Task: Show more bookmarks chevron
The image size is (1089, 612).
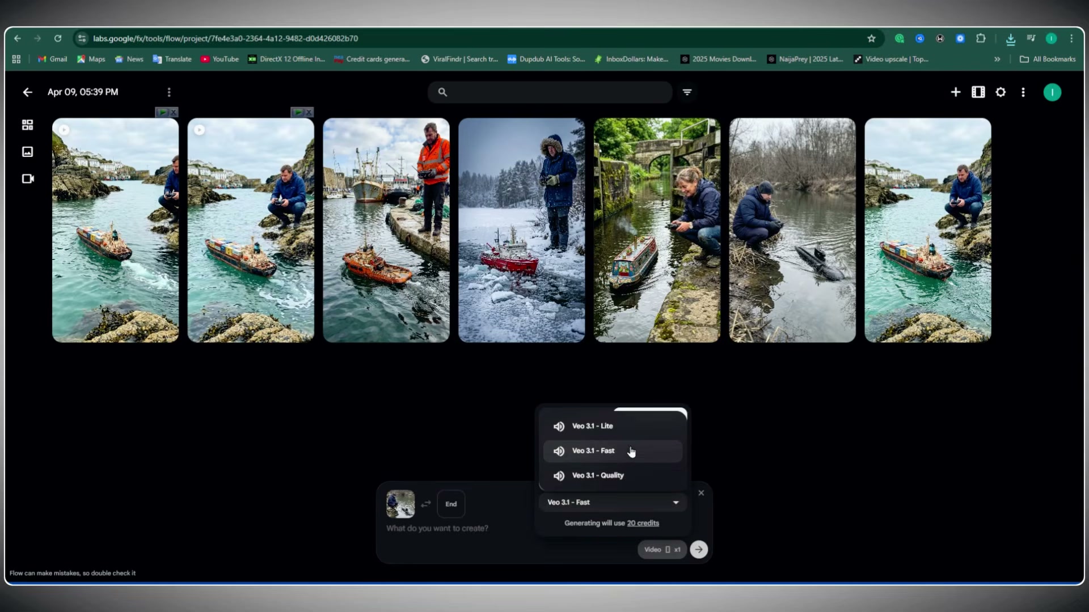Action: [x=997, y=59]
